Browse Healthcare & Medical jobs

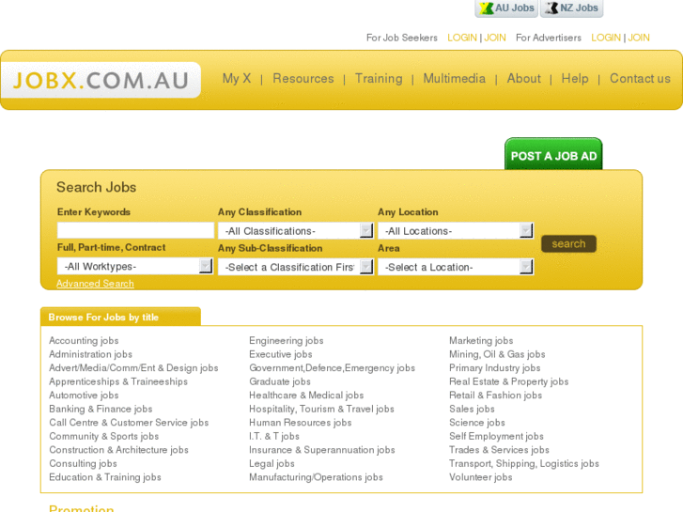(x=306, y=396)
